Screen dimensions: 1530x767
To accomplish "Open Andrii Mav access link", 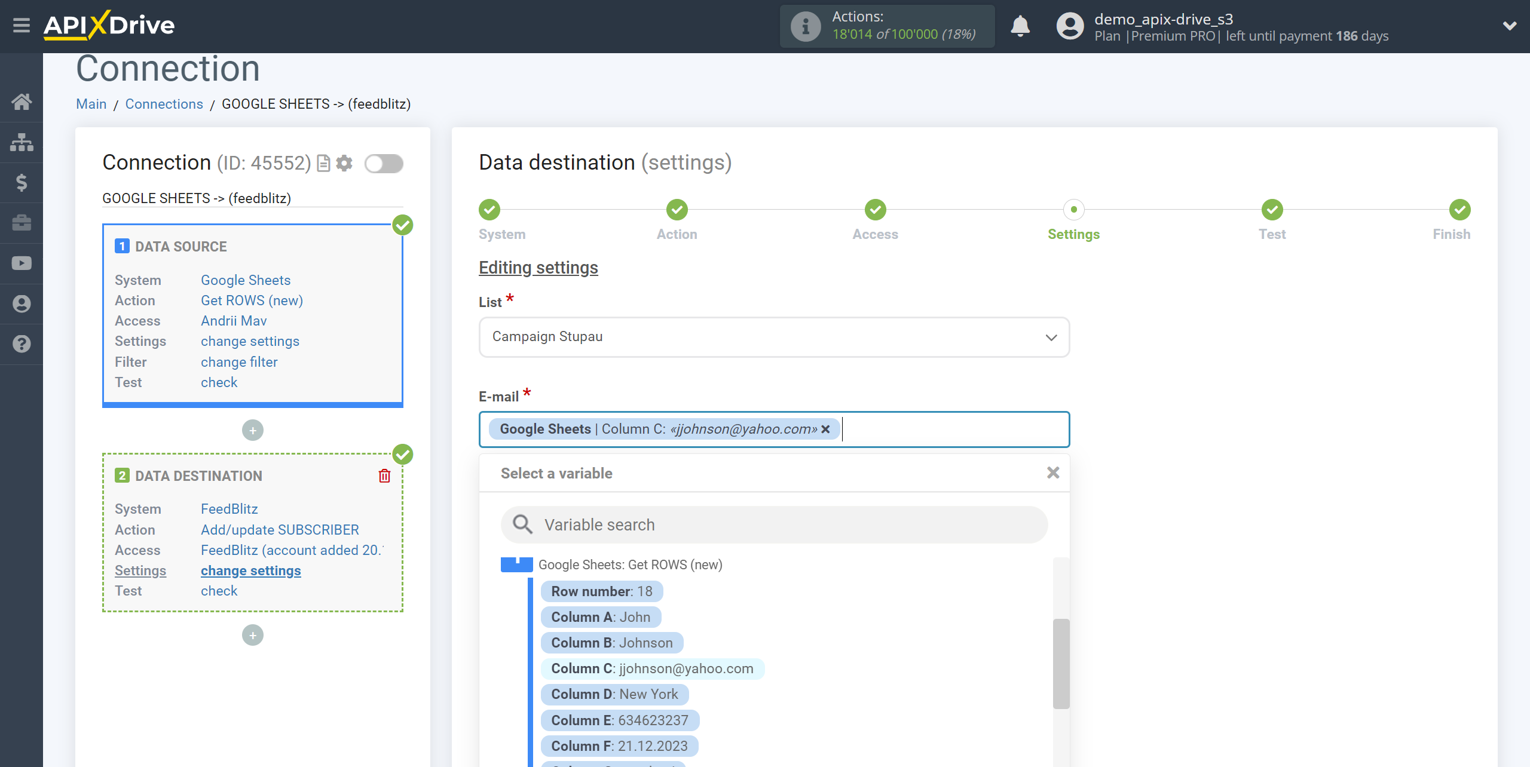I will coord(234,321).
